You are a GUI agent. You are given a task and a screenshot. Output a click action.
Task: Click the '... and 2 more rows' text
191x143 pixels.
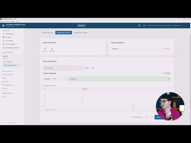50,110
